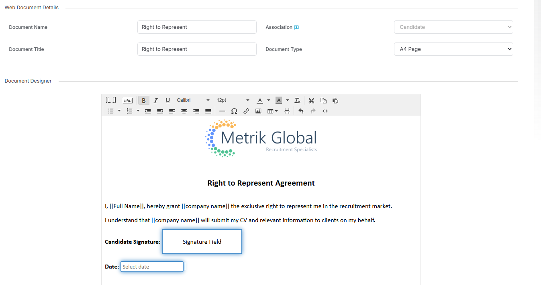Click the Web Document Details section heading
The height and width of the screenshot is (285, 541).
pos(31,8)
